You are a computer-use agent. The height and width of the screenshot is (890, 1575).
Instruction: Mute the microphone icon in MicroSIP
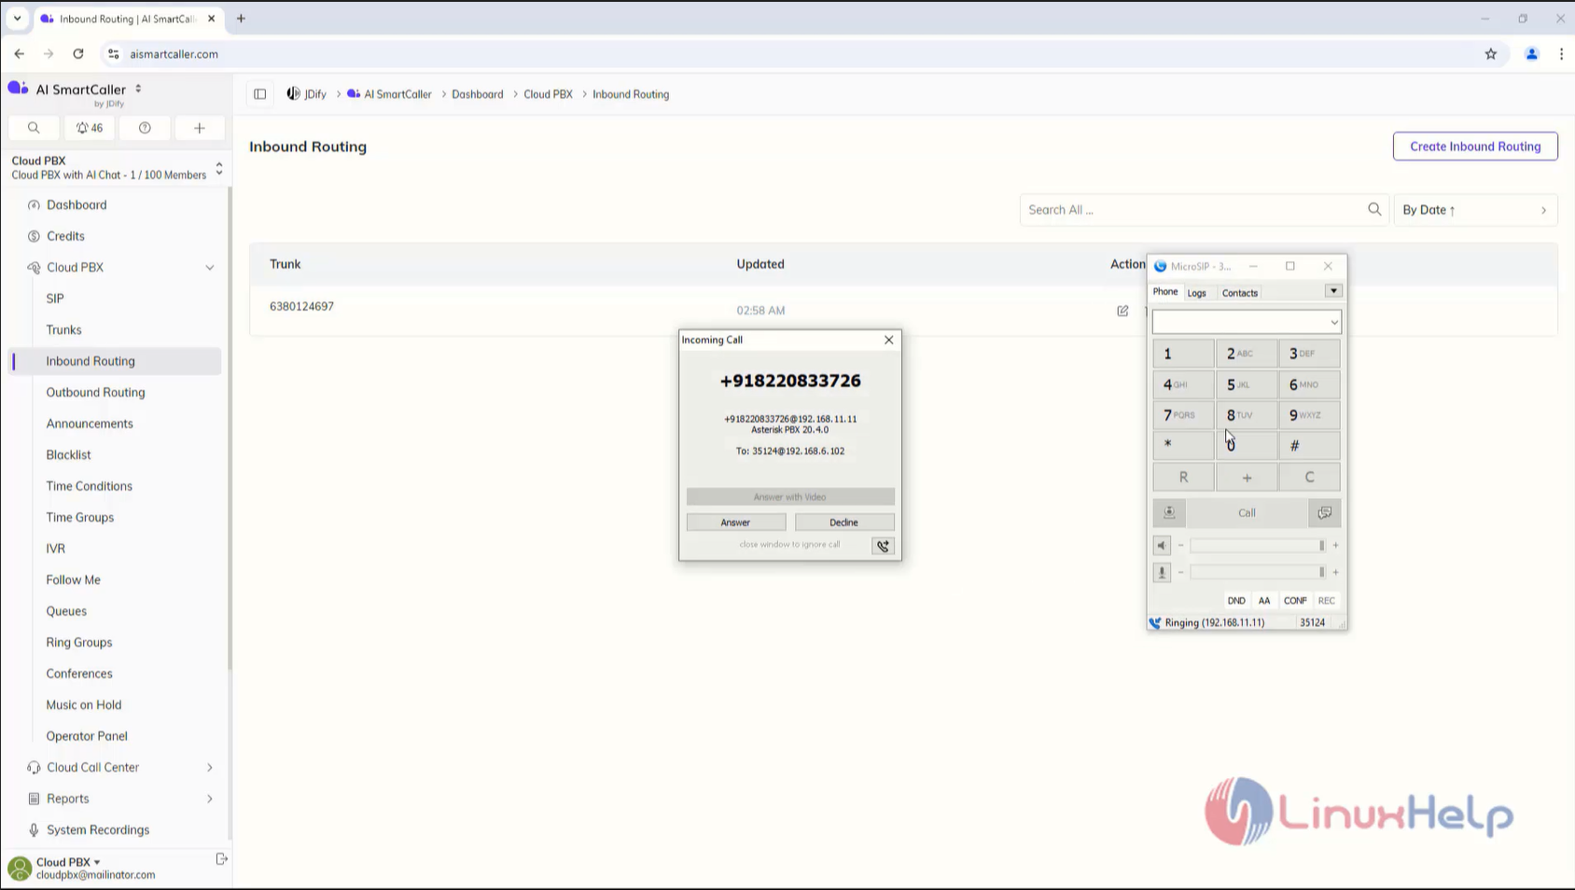tap(1162, 572)
